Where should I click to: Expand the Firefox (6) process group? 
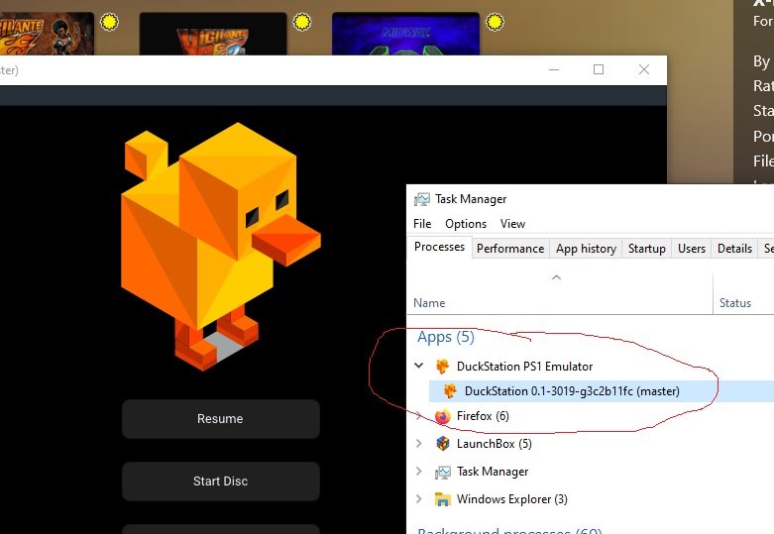(x=418, y=416)
